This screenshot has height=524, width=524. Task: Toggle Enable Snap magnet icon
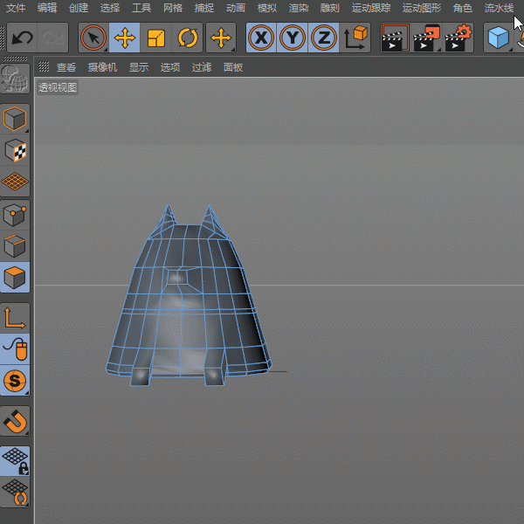[x=15, y=421]
